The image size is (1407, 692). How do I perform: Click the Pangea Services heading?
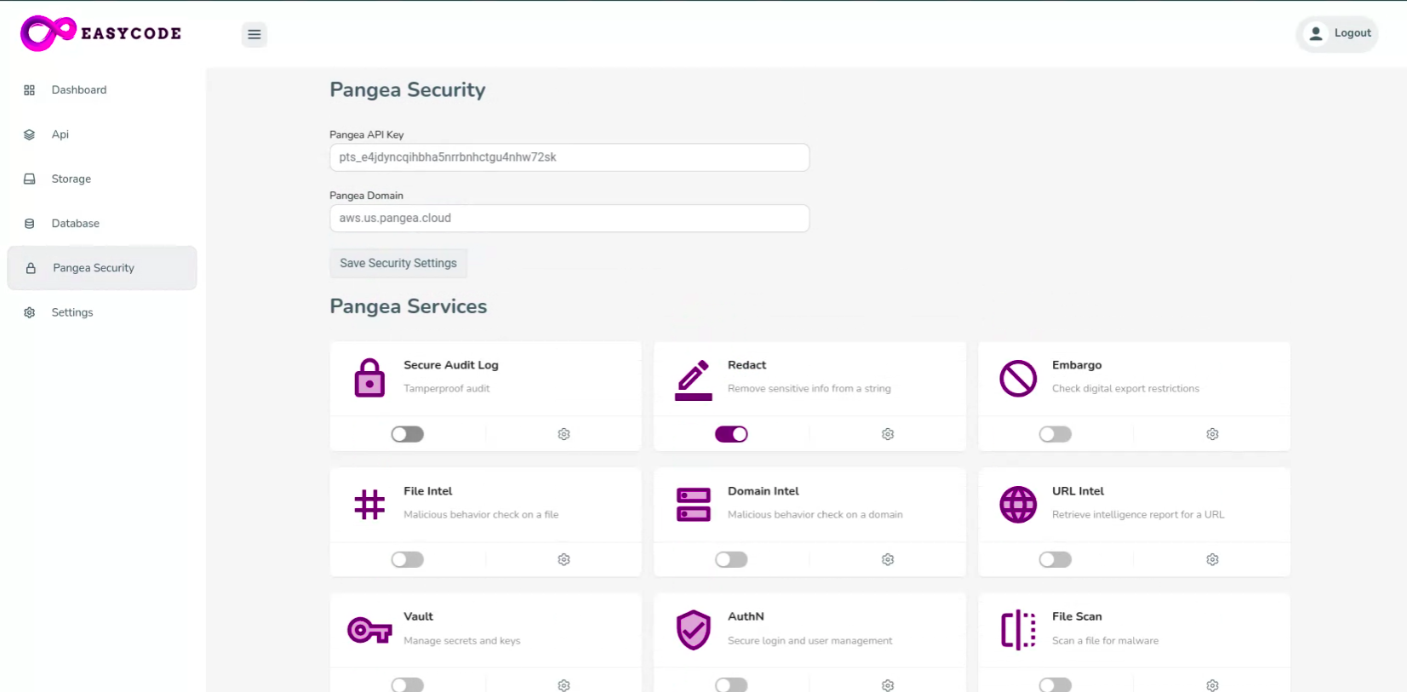(409, 306)
